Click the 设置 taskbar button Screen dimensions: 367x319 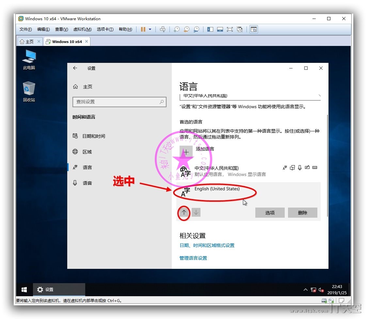coord(59,290)
